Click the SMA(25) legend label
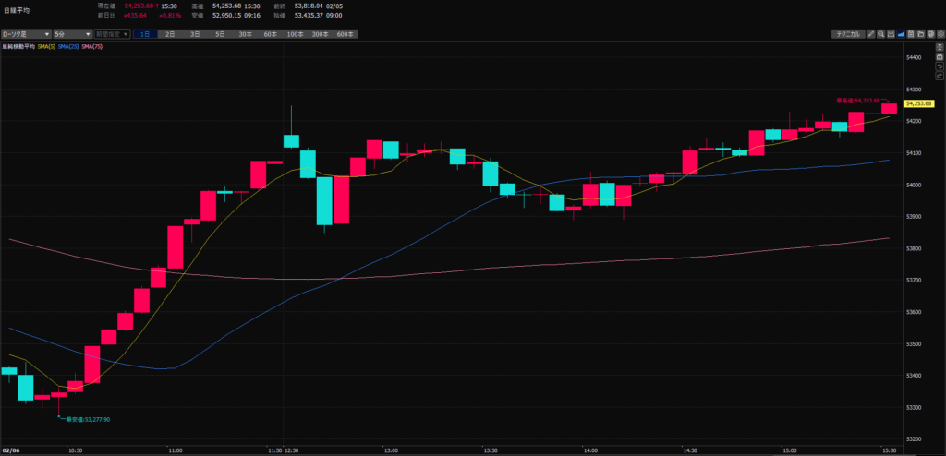The image size is (946, 456). (x=68, y=46)
